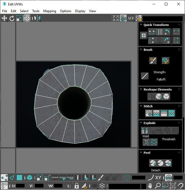The width and height of the screenshot is (185, 190).
Task: Click the Straighten Selection icon in Reshape Elements
Action: 151,96
